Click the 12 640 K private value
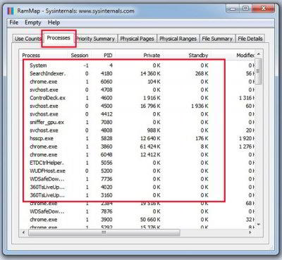 click(150, 138)
